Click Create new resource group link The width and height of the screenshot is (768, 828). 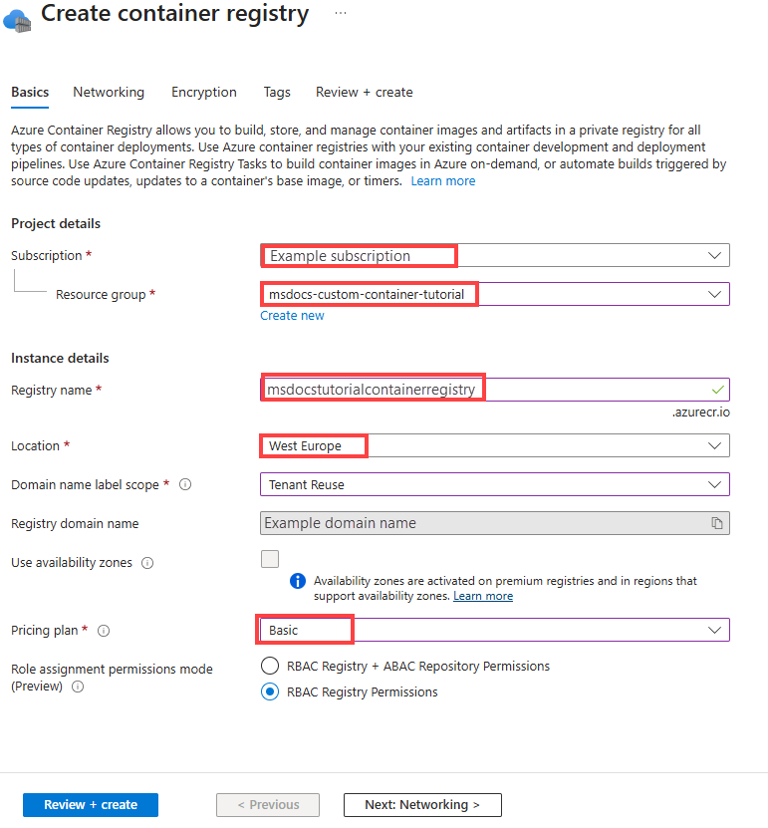[292, 316]
